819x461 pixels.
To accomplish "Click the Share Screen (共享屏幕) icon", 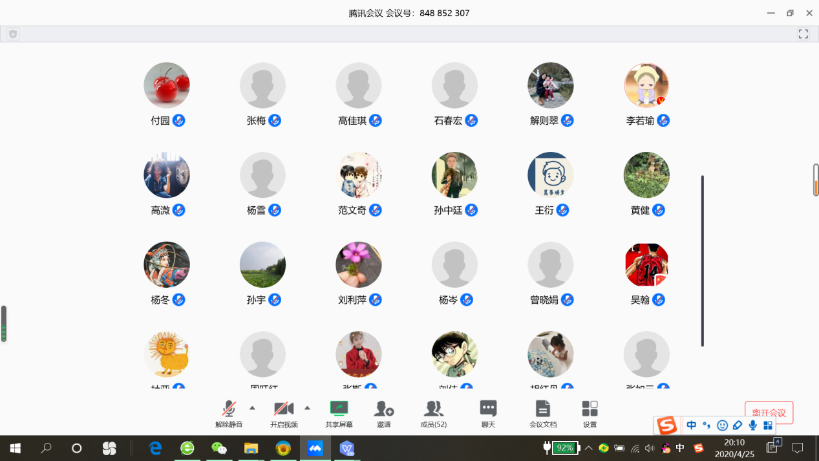I will pyautogui.click(x=339, y=409).
